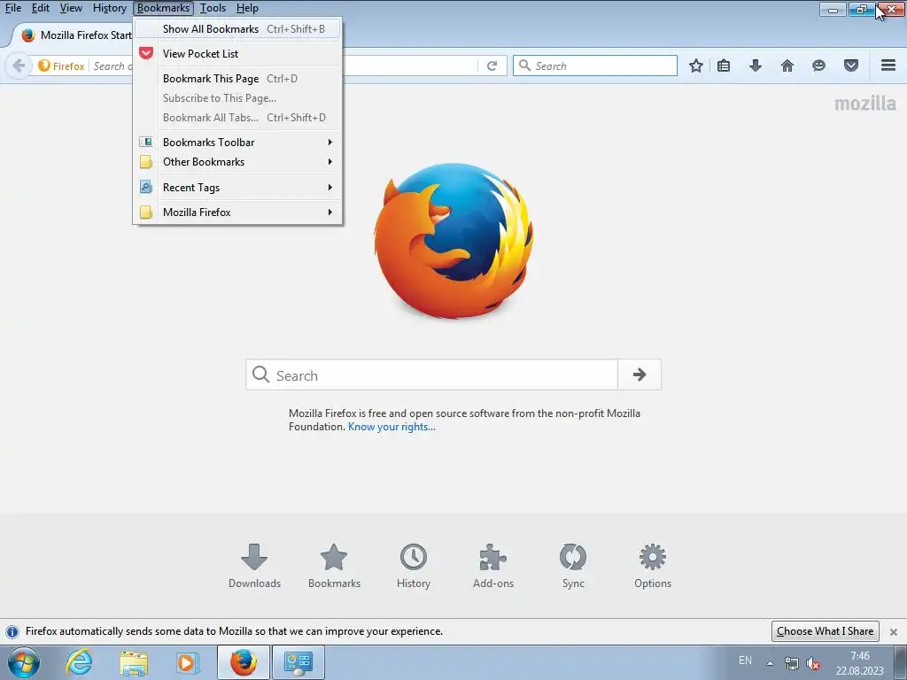Dismiss the data notification bar

pos(894,632)
